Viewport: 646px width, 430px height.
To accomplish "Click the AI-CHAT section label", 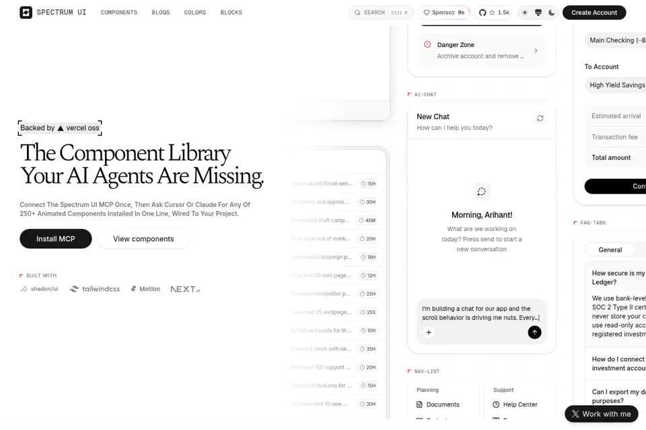I will click(x=425, y=95).
